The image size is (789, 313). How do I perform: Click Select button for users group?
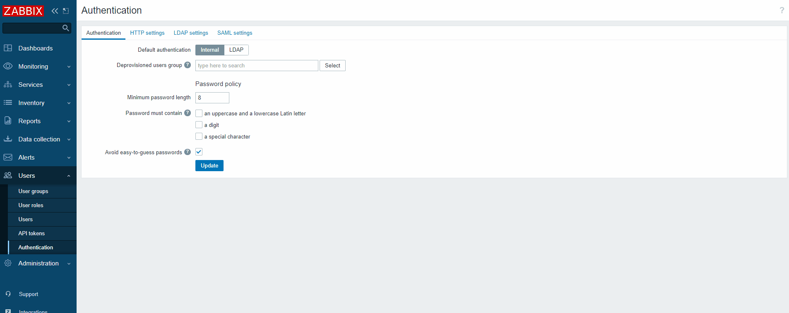click(332, 66)
